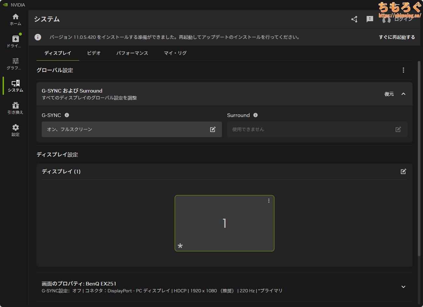Click the Restore (復元) button
The image size is (423, 307).
tap(389, 94)
